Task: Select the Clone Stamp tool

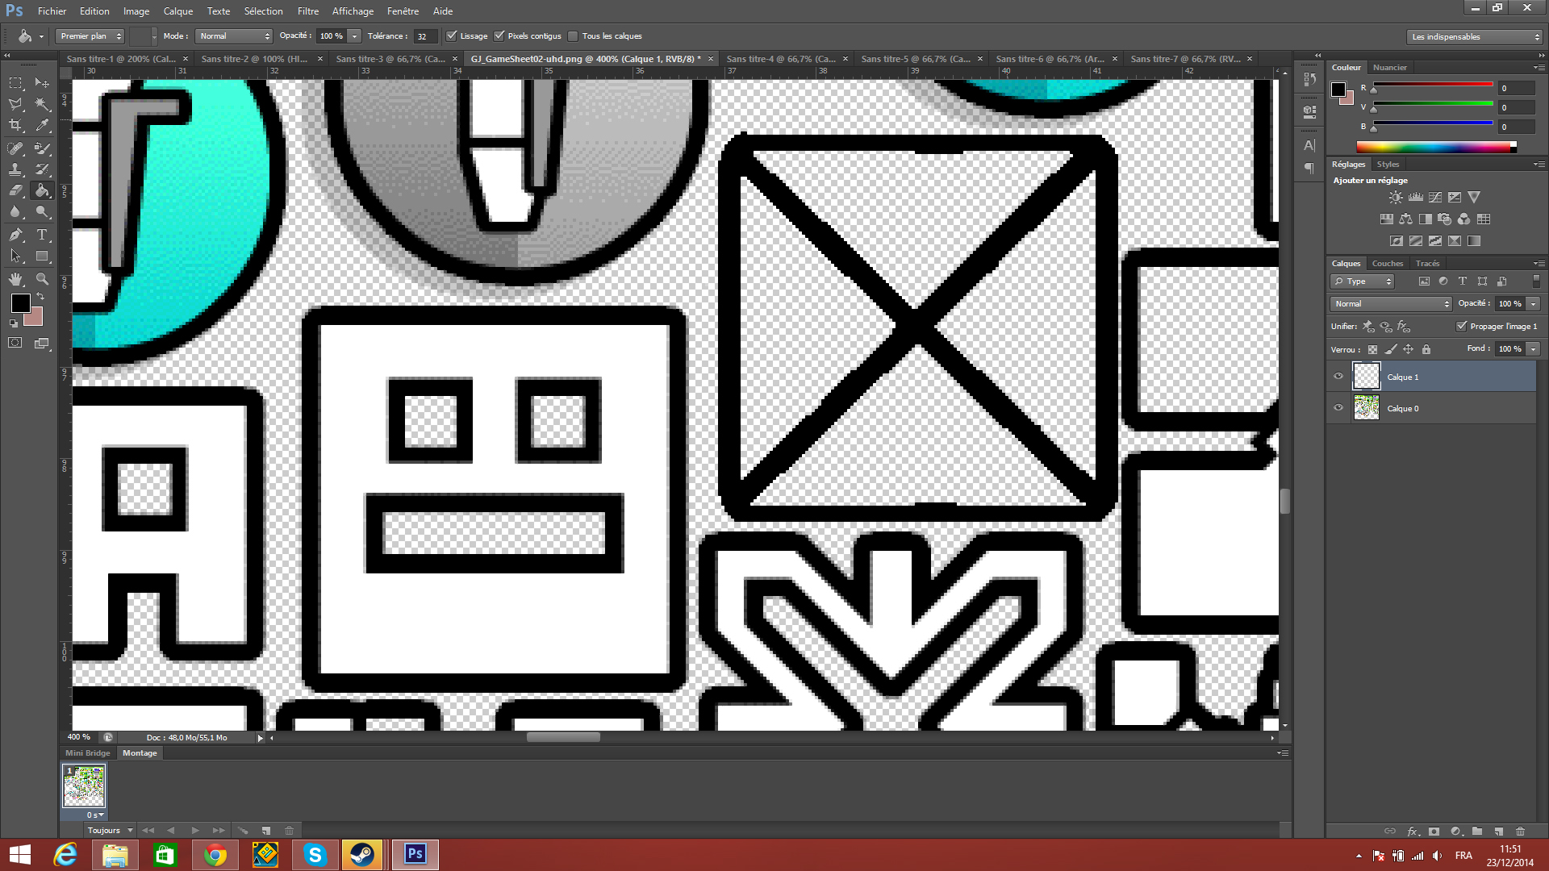Action: pyautogui.click(x=15, y=169)
